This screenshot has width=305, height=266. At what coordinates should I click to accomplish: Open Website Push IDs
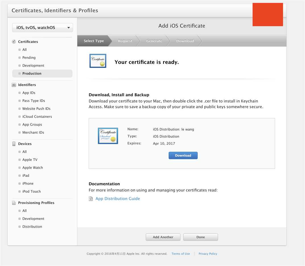click(36, 109)
